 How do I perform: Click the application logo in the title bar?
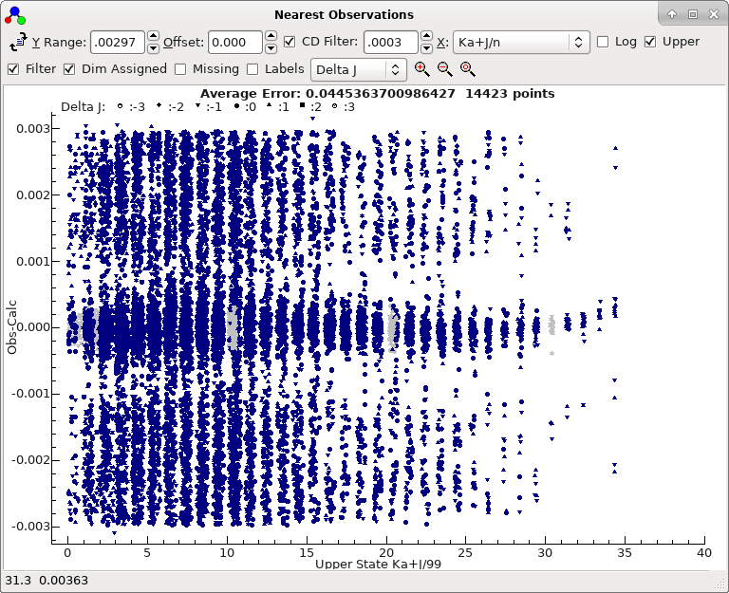[15, 15]
